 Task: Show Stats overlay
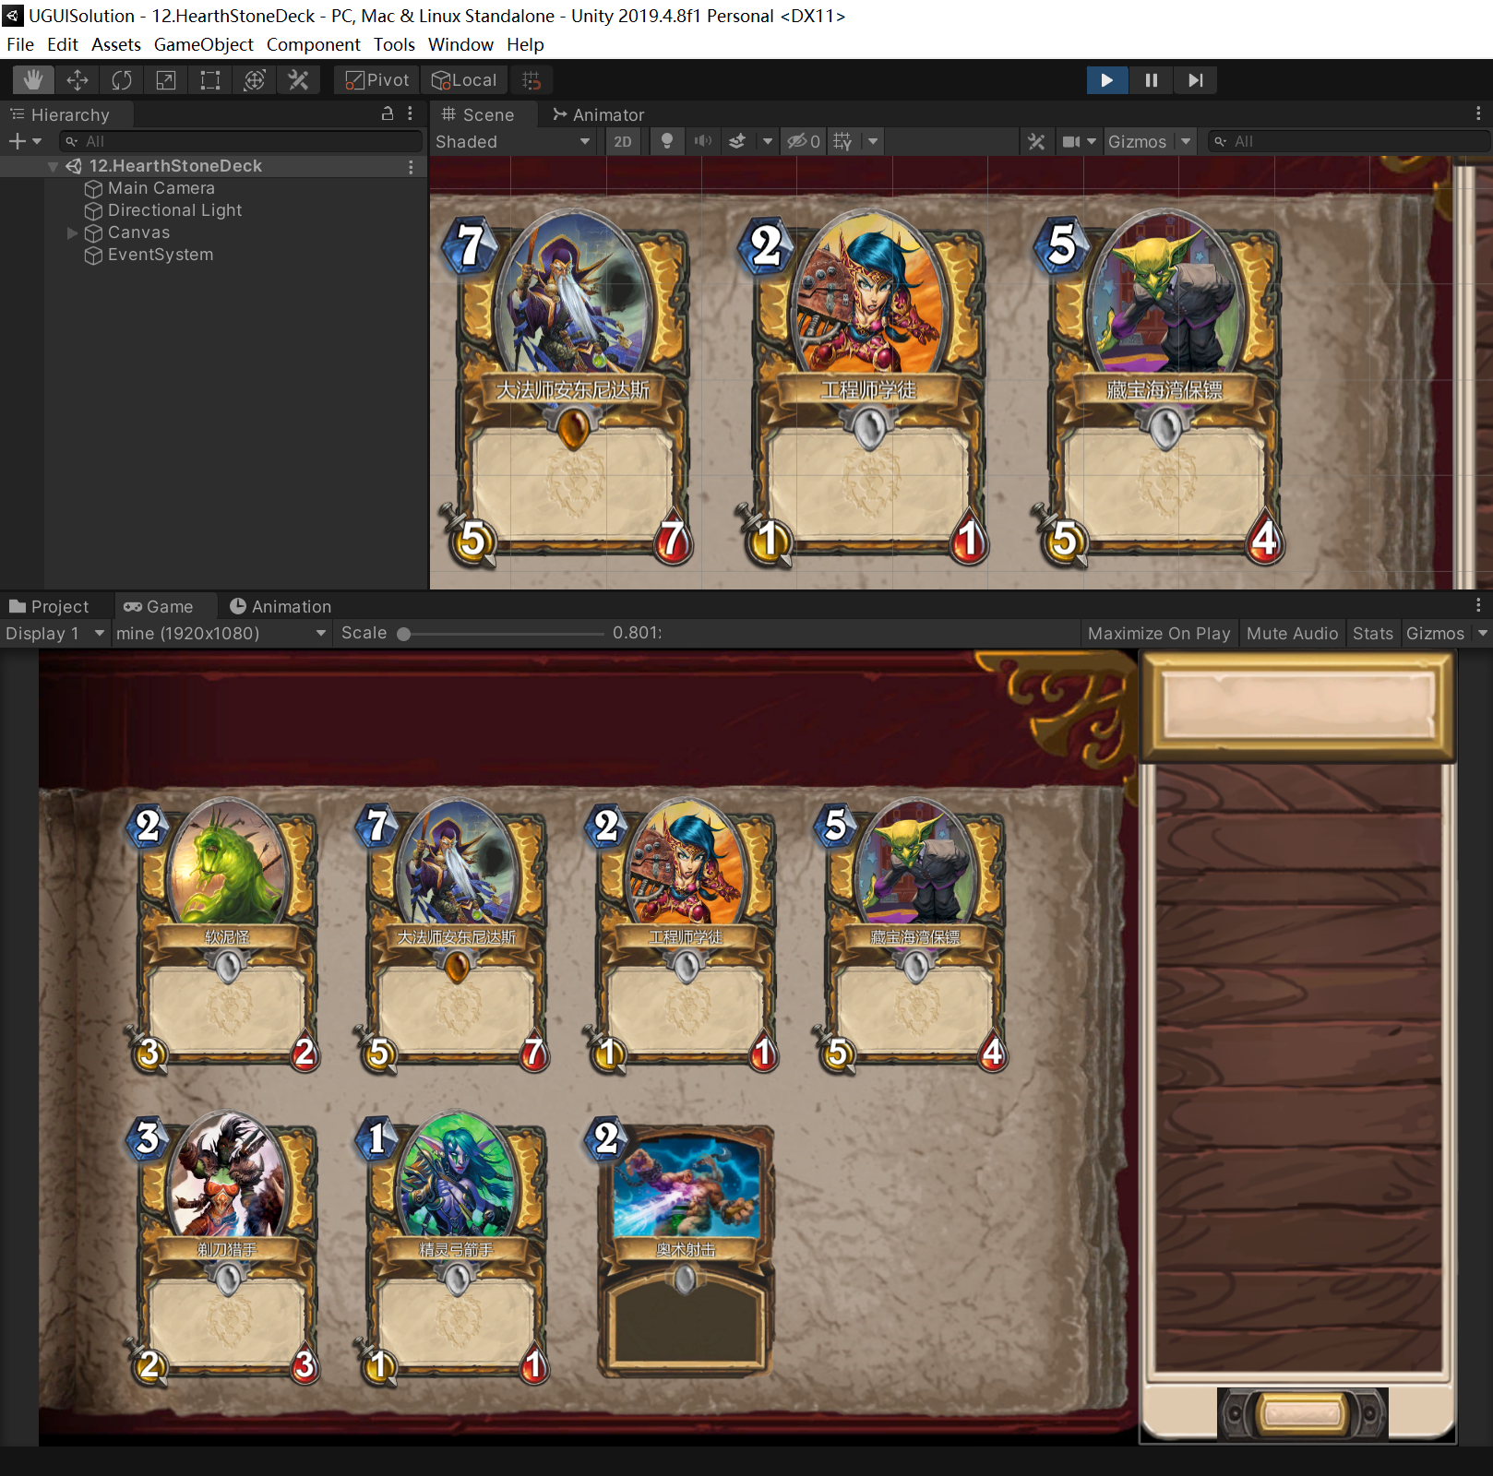pyautogui.click(x=1373, y=633)
